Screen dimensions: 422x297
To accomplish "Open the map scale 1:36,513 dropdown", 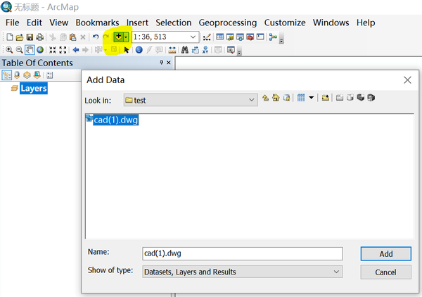I will [x=193, y=37].
